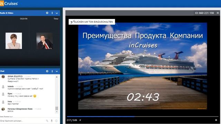The width and height of the screenshot is (221, 124).
Task: Click IRINA ZOLOTCO's chat avatar
Action: click(3, 77)
